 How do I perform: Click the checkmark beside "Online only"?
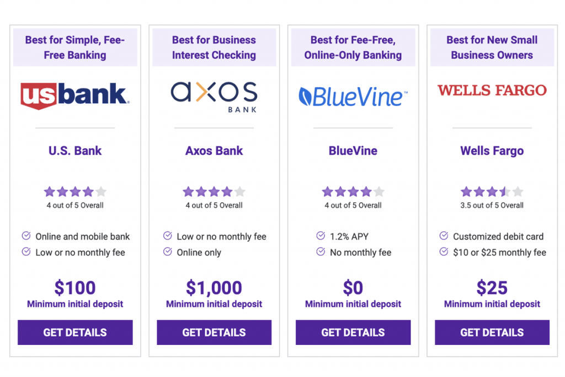click(168, 252)
